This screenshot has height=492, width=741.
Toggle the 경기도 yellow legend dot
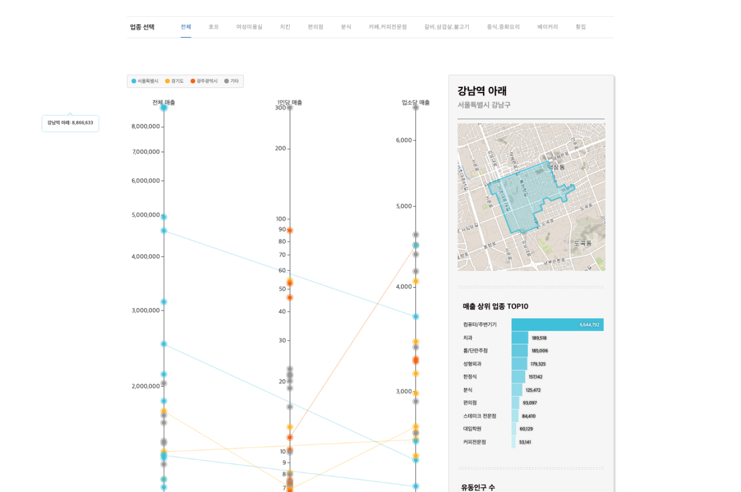(x=167, y=81)
